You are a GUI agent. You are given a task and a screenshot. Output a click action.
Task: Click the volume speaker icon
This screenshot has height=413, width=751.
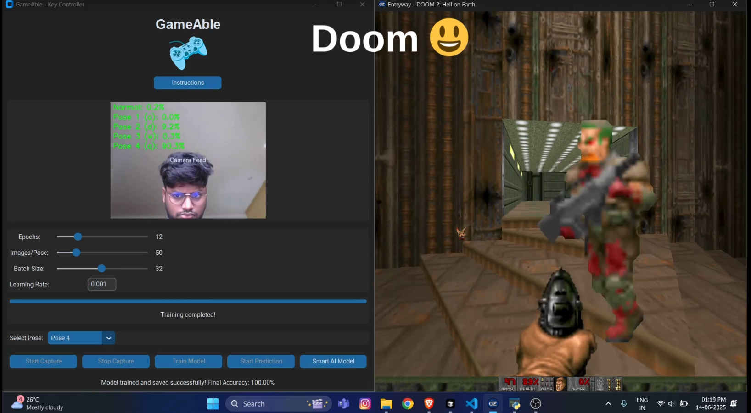click(x=672, y=404)
